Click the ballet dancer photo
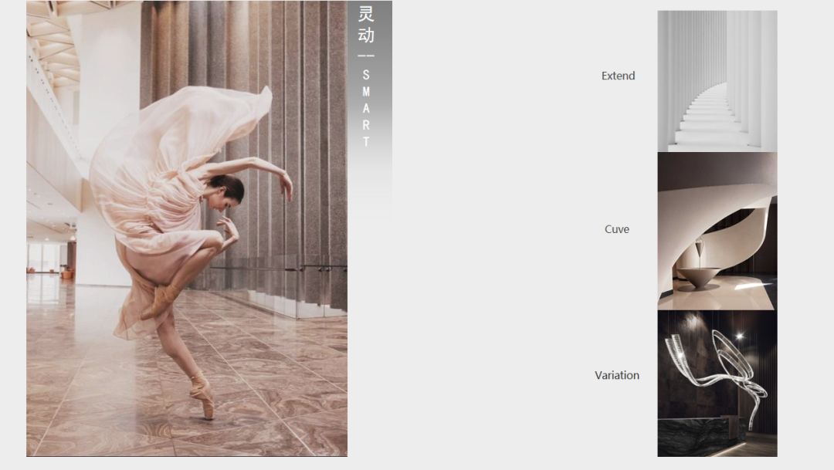 [186, 228]
